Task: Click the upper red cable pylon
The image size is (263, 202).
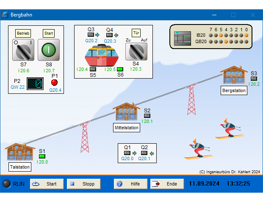Action: click(x=191, y=99)
